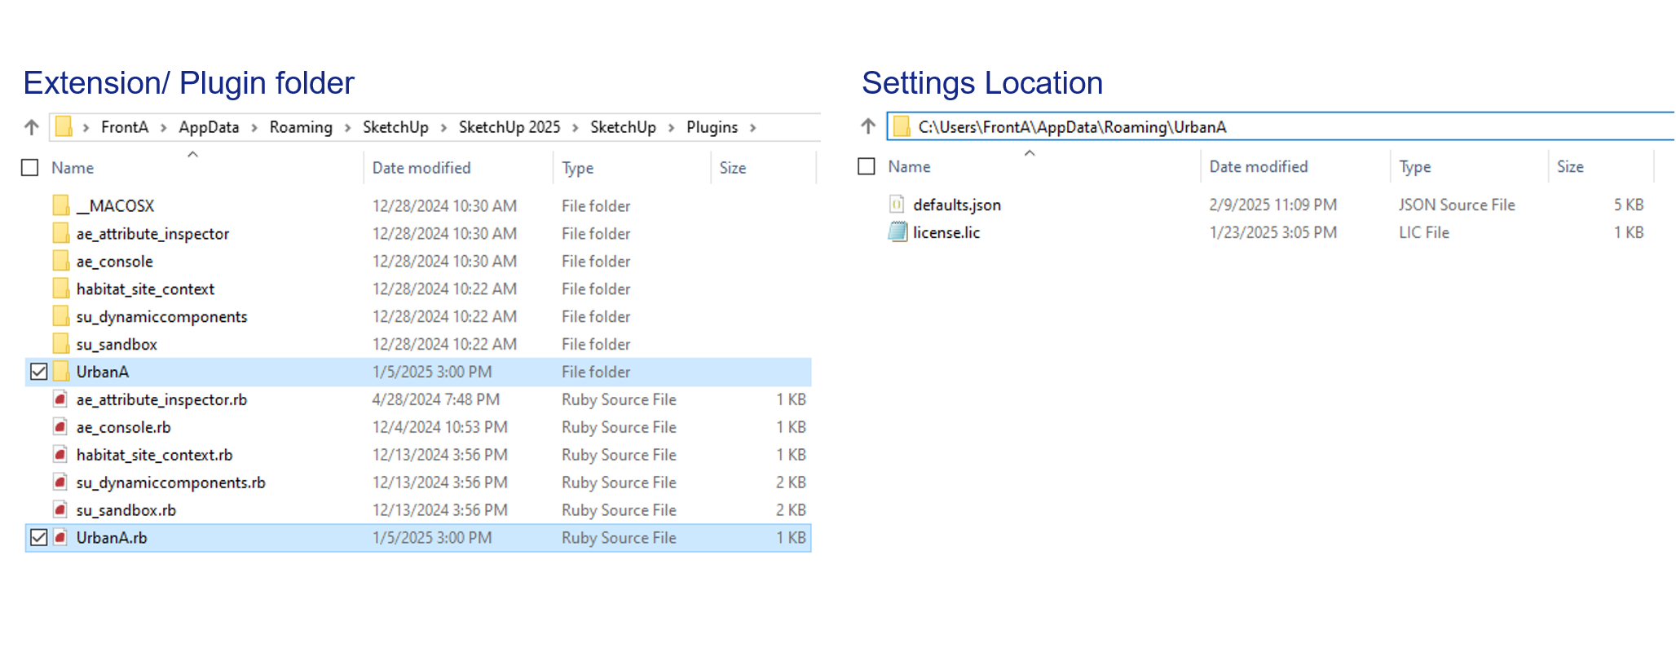Uncheck the UrbanA.rb file checkbox

38,538
